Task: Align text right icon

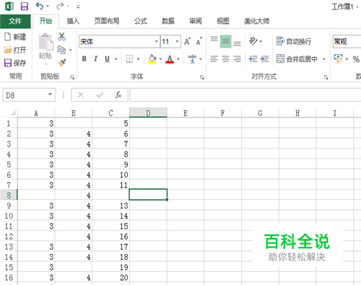Action: tap(237, 59)
